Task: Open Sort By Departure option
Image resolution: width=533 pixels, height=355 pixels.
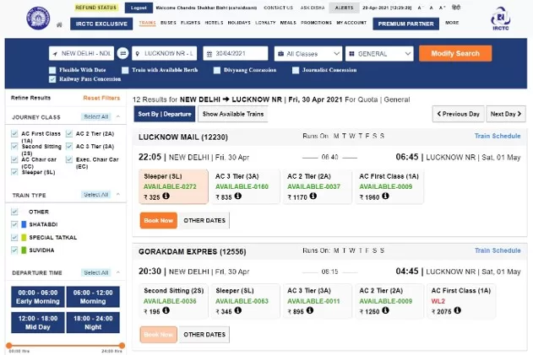Action: coord(165,114)
